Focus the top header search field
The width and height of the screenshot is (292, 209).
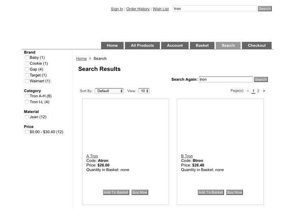pos(215,9)
